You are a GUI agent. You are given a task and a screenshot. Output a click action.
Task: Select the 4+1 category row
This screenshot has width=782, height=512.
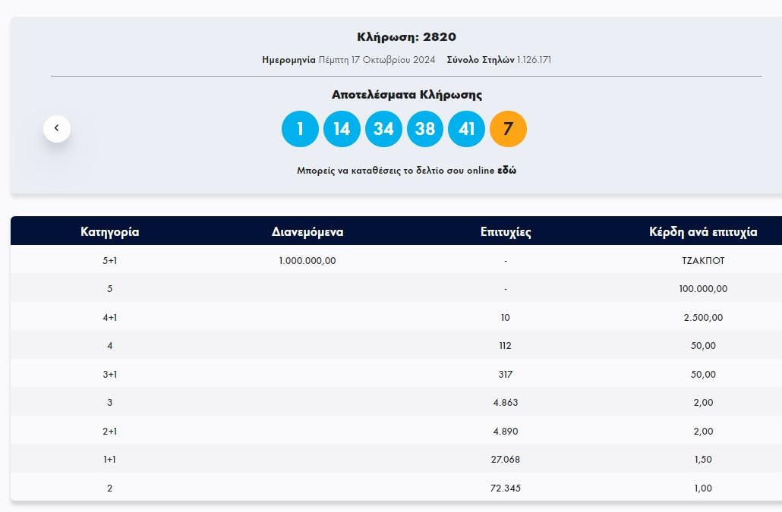click(x=109, y=317)
